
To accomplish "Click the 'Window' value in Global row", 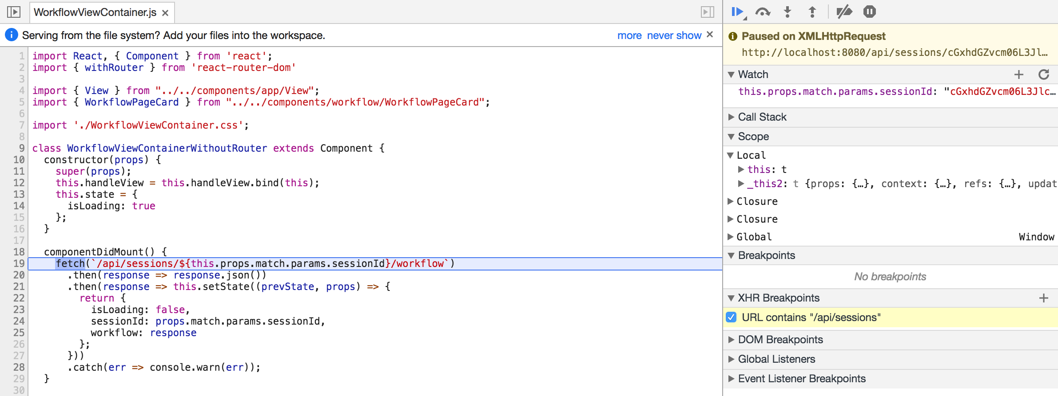I will (1036, 237).
